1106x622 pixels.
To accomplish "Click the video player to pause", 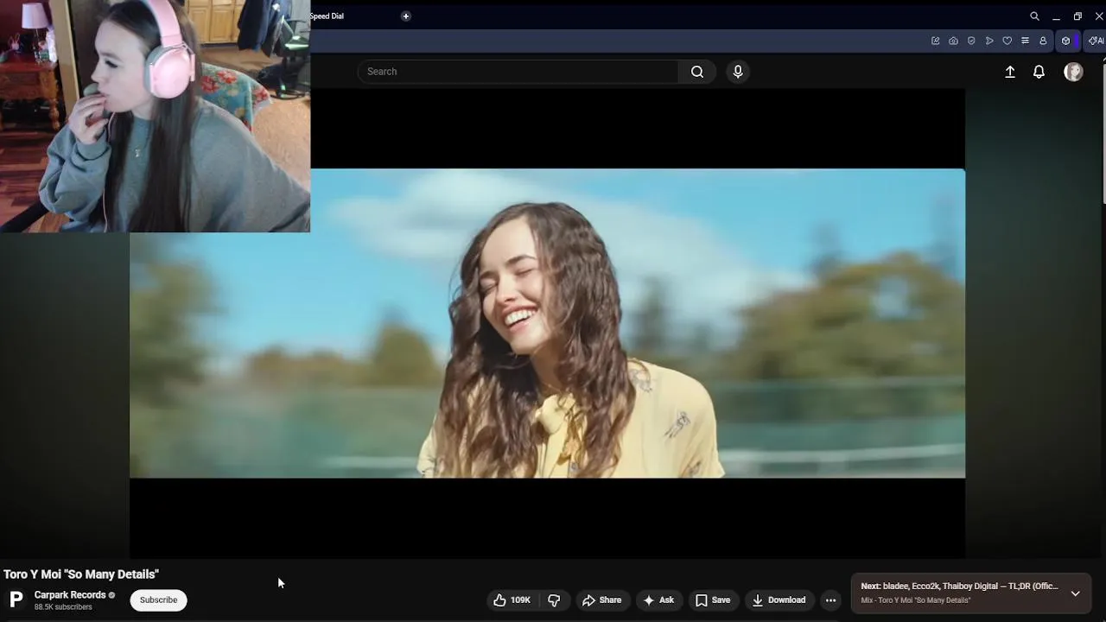I will [x=547, y=323].
